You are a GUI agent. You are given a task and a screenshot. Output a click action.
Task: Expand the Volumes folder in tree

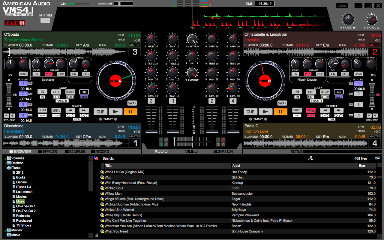[x=5, y=158]
